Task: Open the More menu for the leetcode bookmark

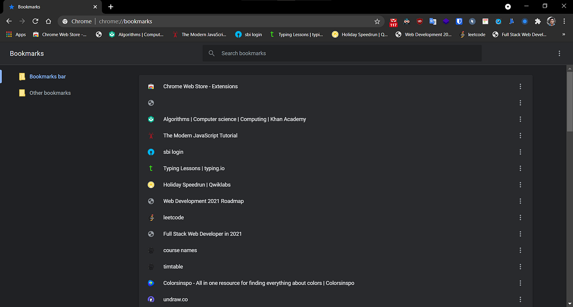Action: (520, 217)
